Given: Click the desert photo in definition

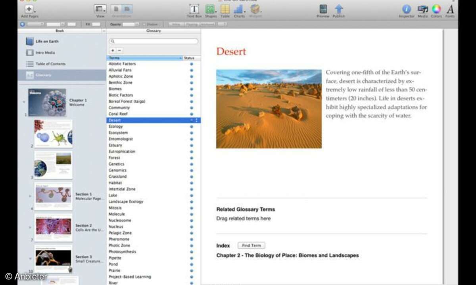Looking at the screenshot, I should (269, 109).
